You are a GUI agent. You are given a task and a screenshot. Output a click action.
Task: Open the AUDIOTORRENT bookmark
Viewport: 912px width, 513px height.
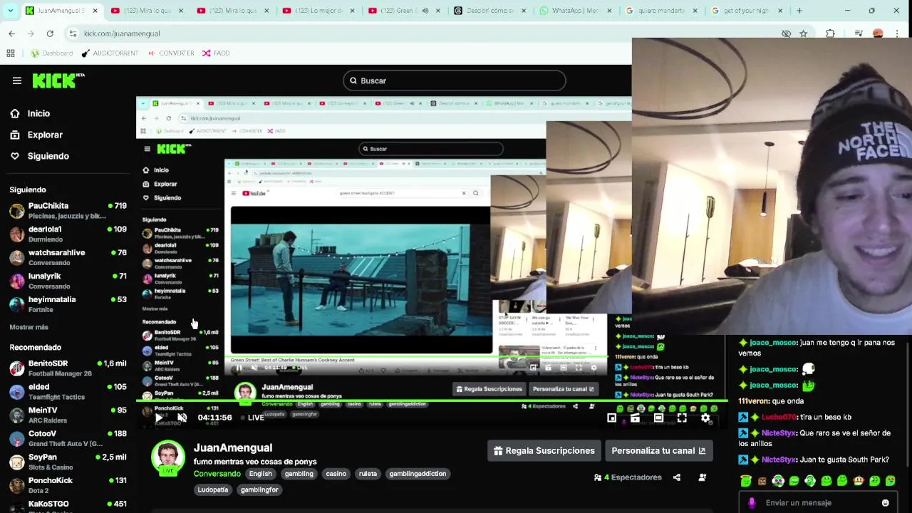pos(110,53)
